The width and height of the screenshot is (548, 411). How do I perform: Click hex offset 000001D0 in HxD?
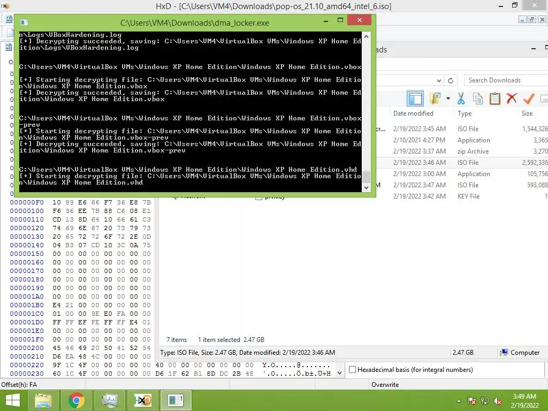(27, 322)
